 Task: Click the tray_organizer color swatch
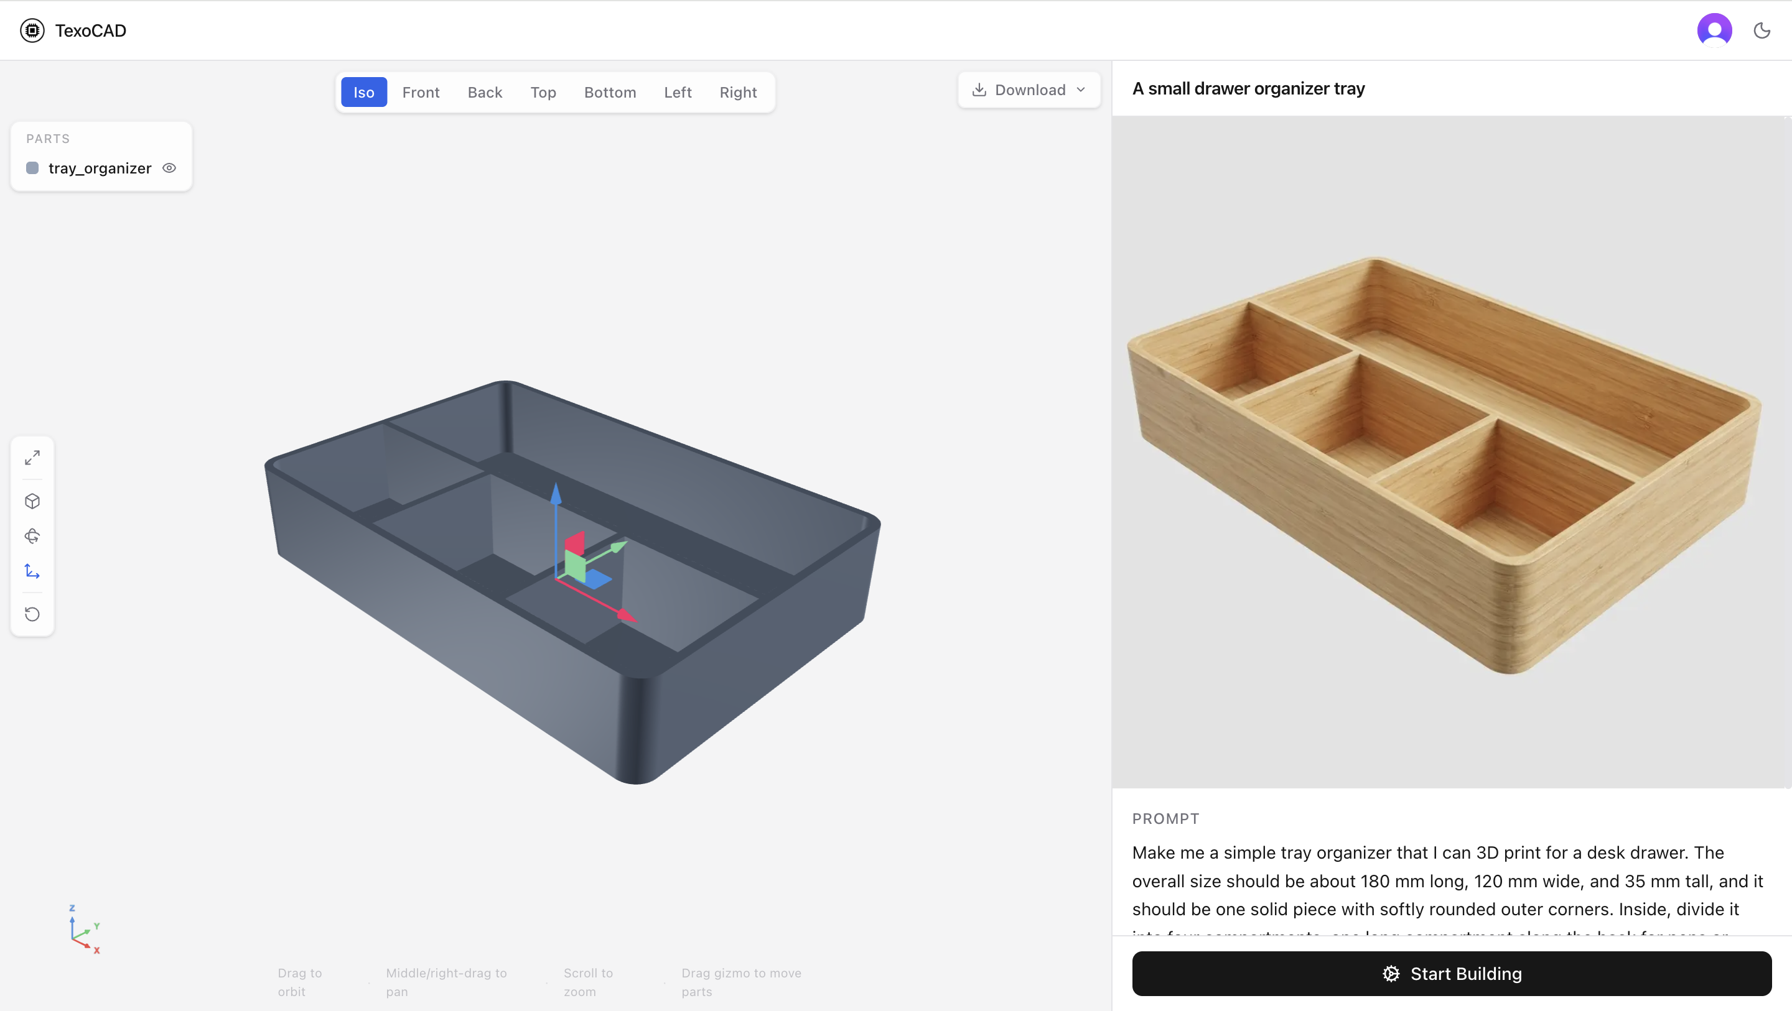point(32,168)
